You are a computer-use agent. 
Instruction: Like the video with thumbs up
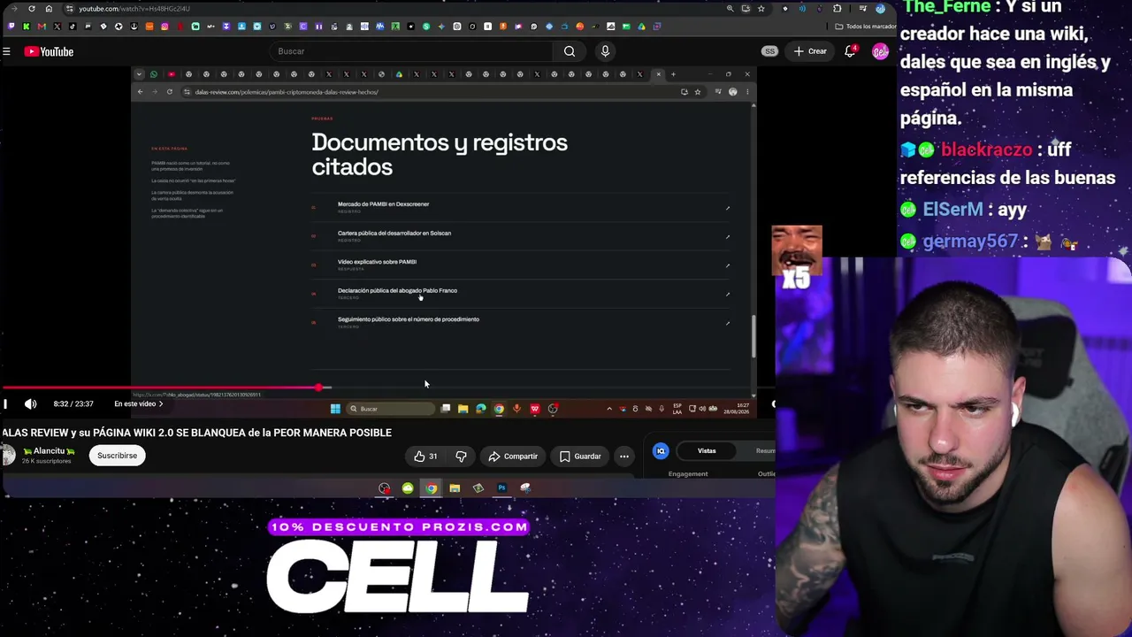[425, 457]
